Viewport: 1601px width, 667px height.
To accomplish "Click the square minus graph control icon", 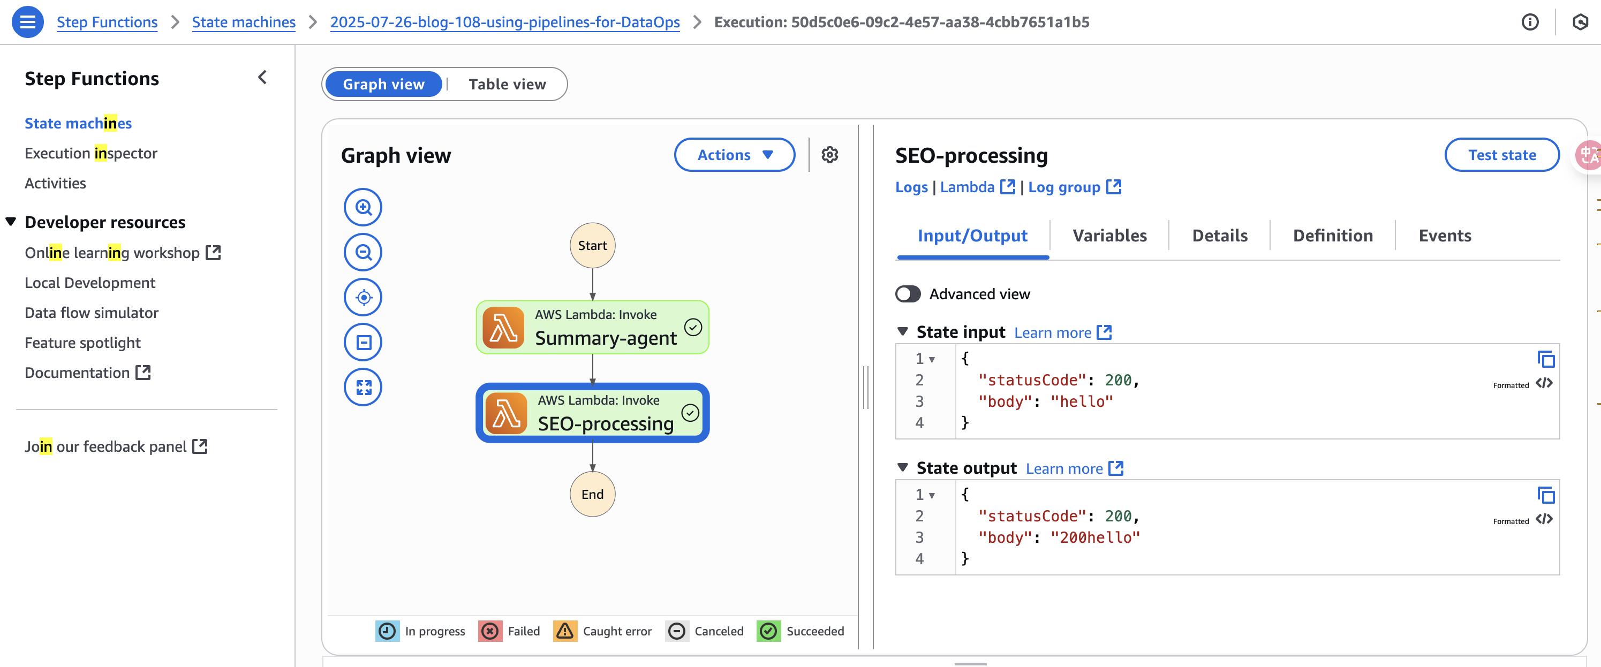I will [x=363, y=342].
